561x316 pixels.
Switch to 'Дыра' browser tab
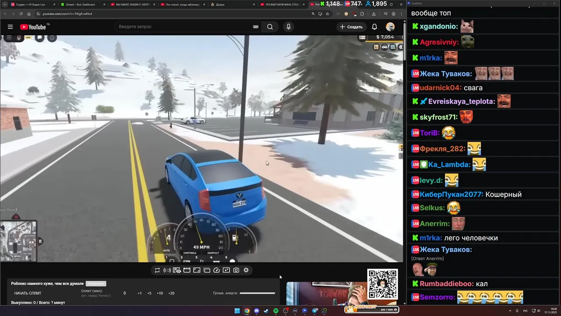(x=232, y=4)
